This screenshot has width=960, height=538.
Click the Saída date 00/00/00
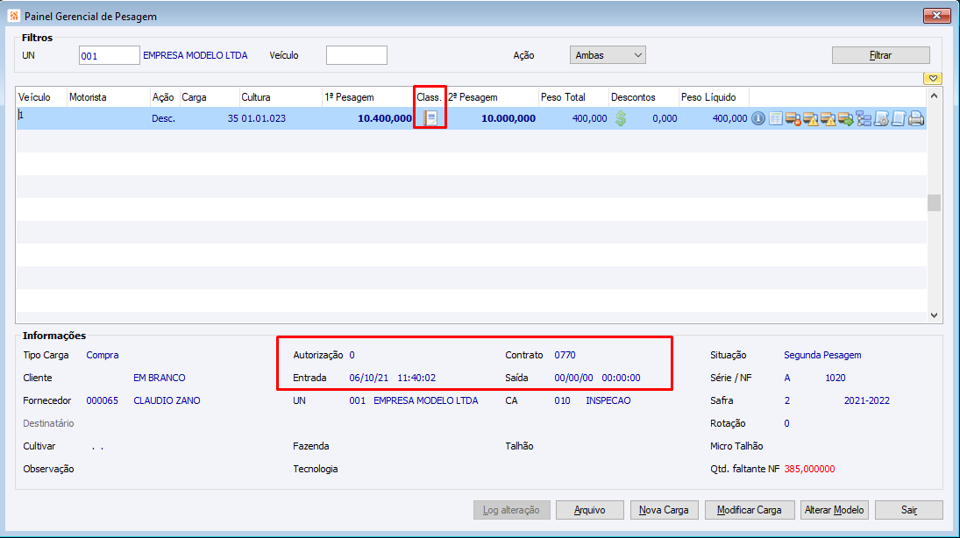pyautogui.click(x=573, y=378)
